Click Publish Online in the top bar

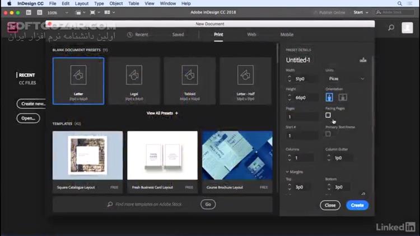(329, 12)
